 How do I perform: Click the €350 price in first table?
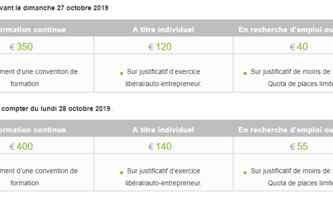tap(21, 47)
